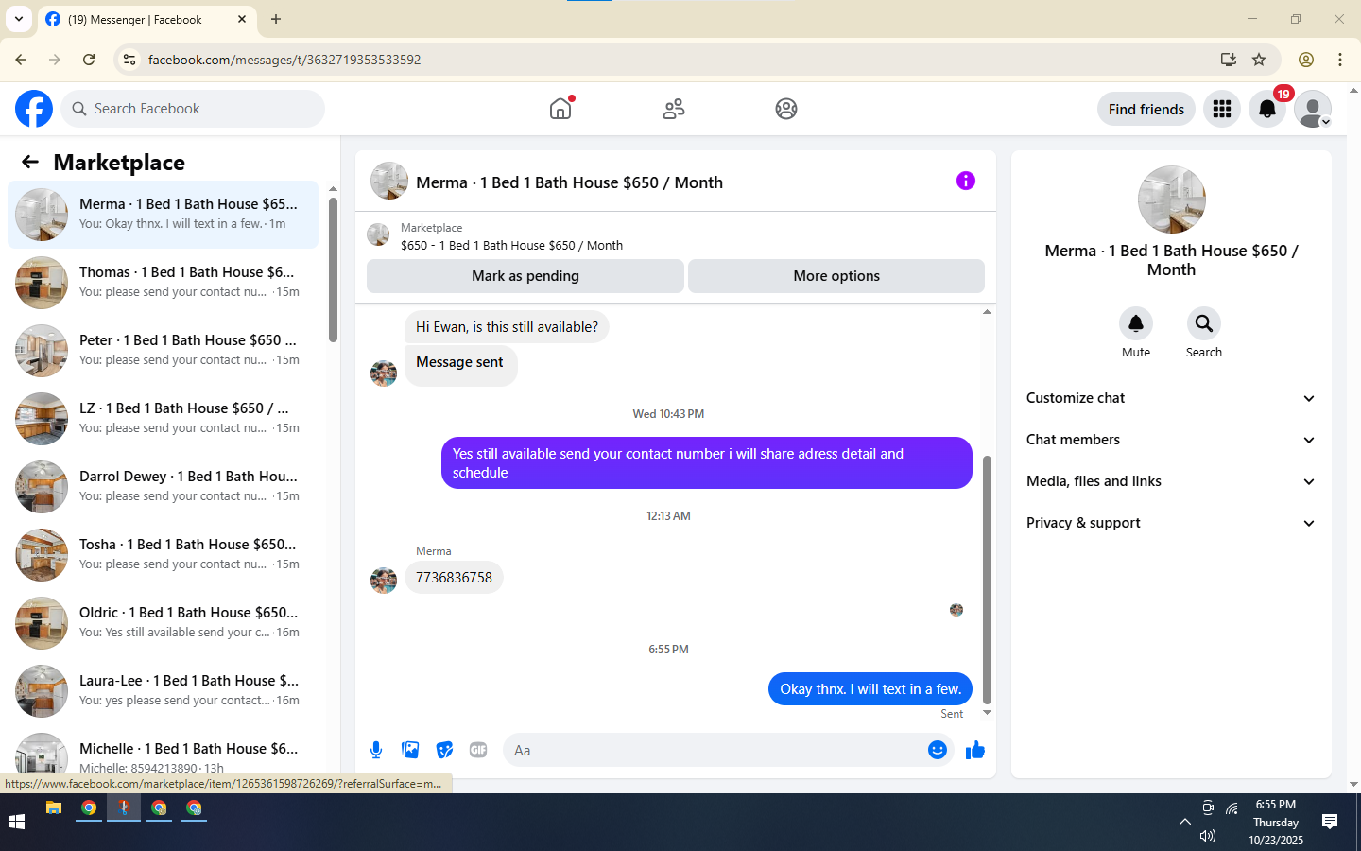Open the Oldric conversation
Image resolution: width=1361 pixels, height=851 pixels.
point(163,623)
